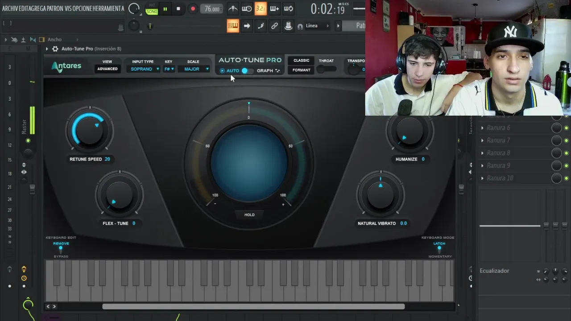Open the ARCHIV menu
The height and width of the screenshot is (321, 571).
pyautogui.click(x=10, y=8)
